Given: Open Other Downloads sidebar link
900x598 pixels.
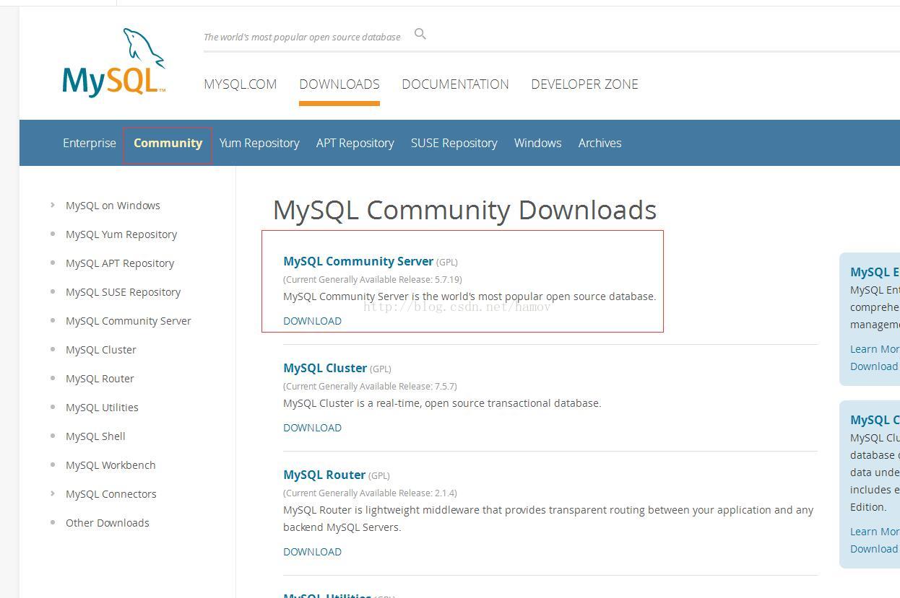Looking at the screenshot, I should 108,523.
